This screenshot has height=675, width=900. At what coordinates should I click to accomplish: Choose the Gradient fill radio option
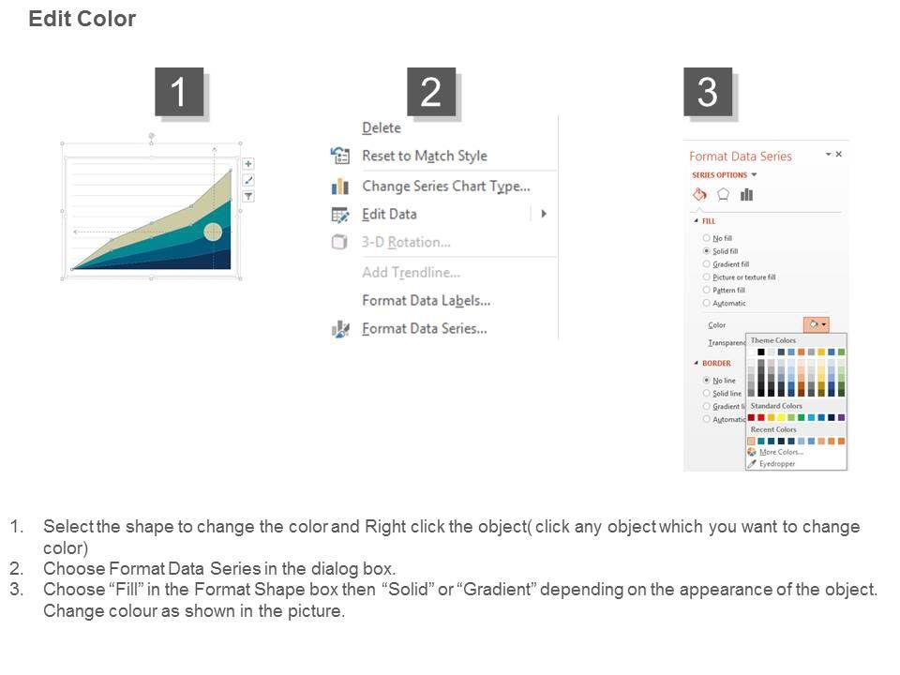(707, 264)
